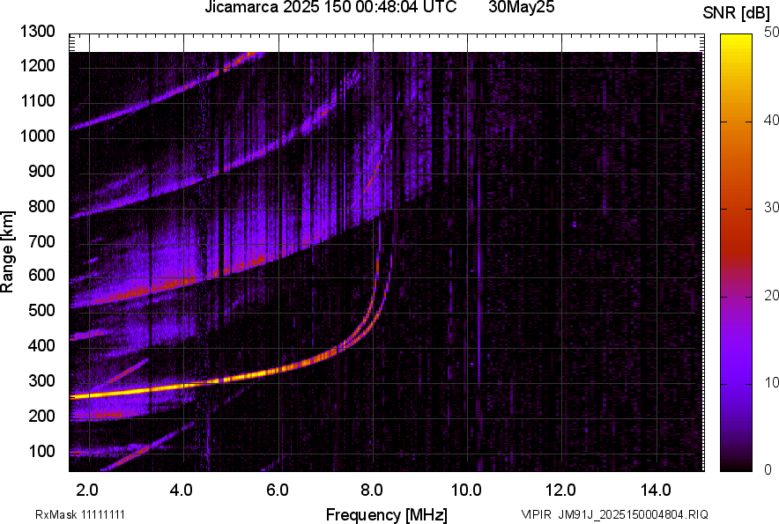Click the range tick label '600'
The image size is (779, 524).
pos(41,275)
